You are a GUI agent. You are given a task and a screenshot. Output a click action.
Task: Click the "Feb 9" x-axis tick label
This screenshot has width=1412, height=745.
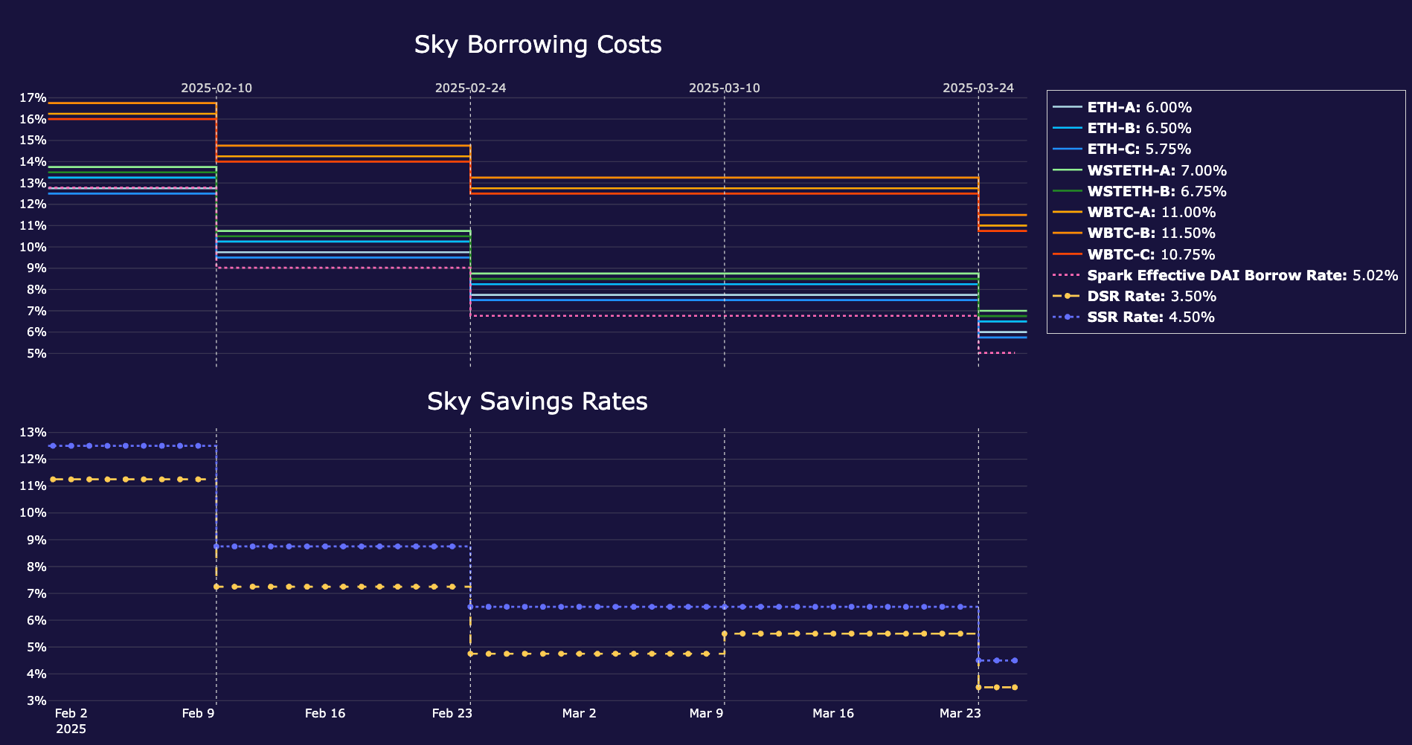(198, 714)
